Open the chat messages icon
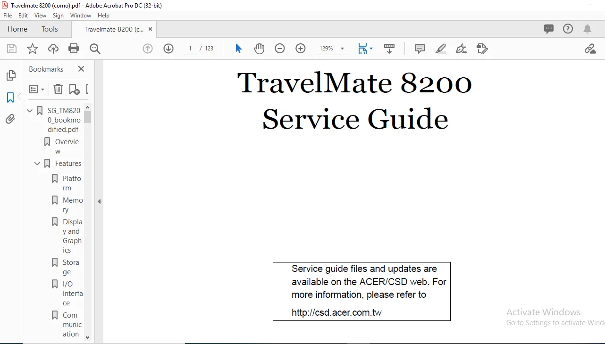This screenshot has width=605, height=344. 549,29
